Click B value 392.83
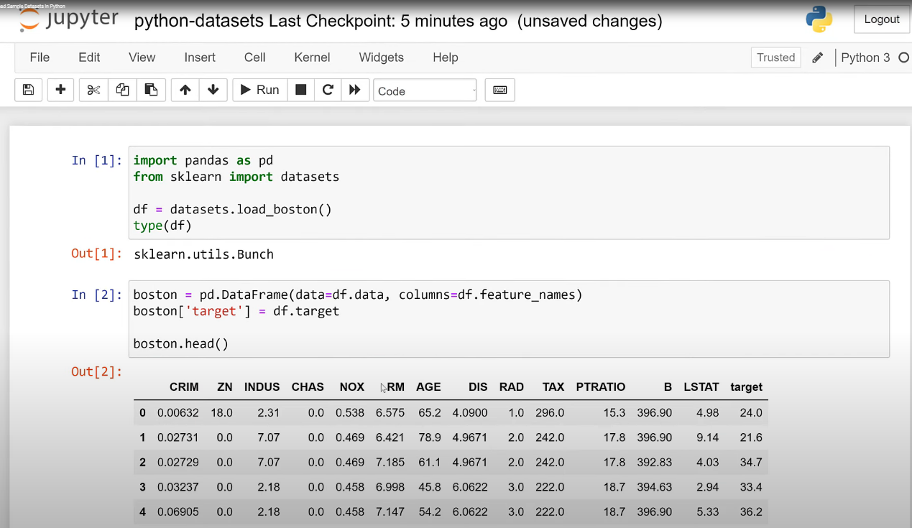Viewport: 912px width, 528px height. 654,462
